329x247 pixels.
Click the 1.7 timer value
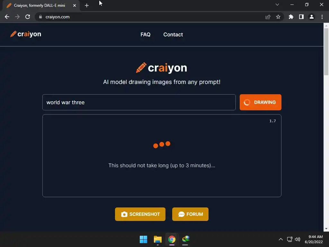[x=272, y=121]
